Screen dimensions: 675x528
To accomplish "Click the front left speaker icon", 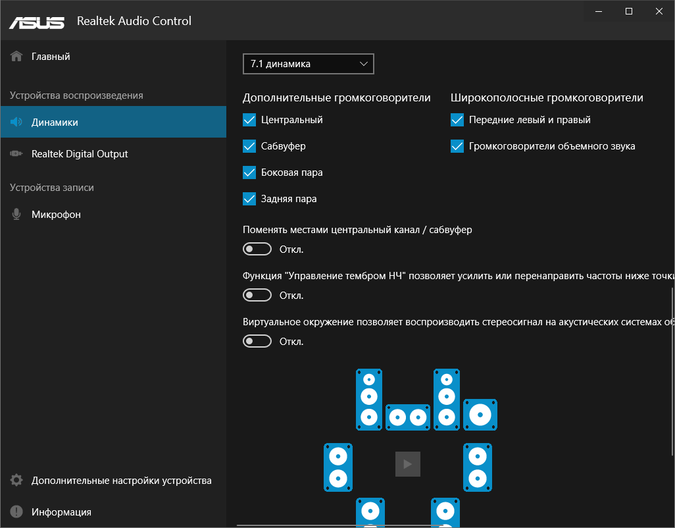I will click(369, 399).
